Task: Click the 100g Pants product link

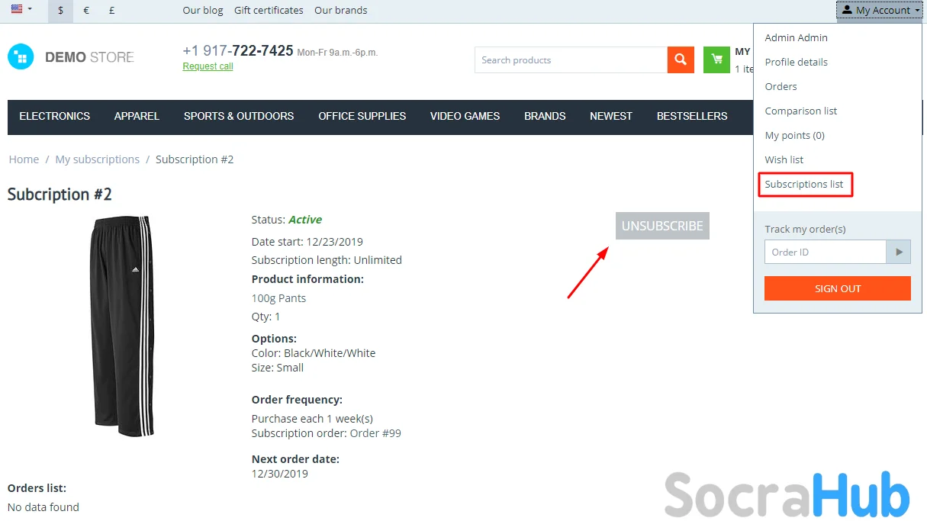Action: [x=278, y=298]
